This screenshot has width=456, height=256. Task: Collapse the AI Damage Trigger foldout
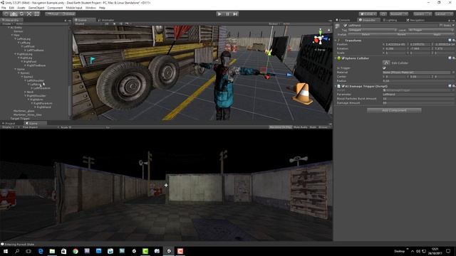(x=336, y=86)
